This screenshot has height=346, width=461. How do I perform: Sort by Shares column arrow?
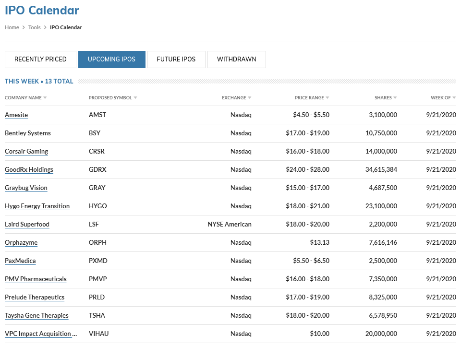(x=395, y=98)
